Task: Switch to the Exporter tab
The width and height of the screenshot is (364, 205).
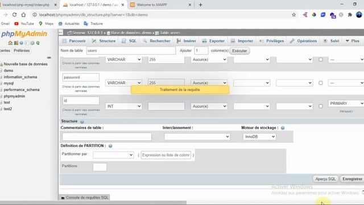Action: click(213, 41)
